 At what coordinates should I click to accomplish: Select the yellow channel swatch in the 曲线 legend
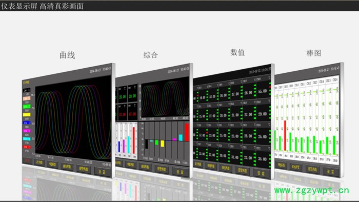[x=27, y=115]
